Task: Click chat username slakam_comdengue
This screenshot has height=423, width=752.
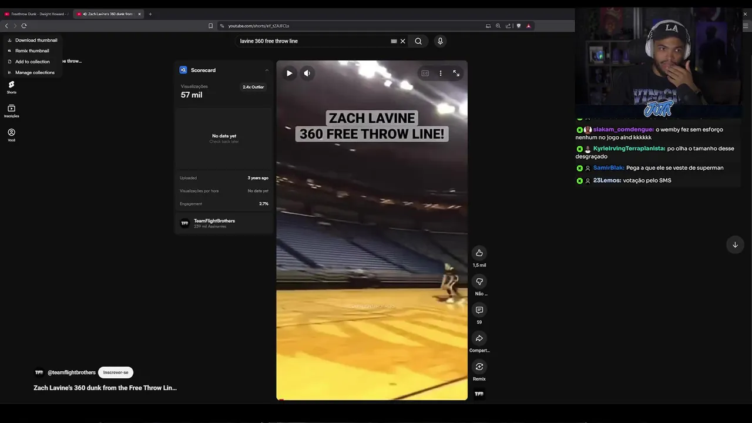Action: (x=623, y=129)
